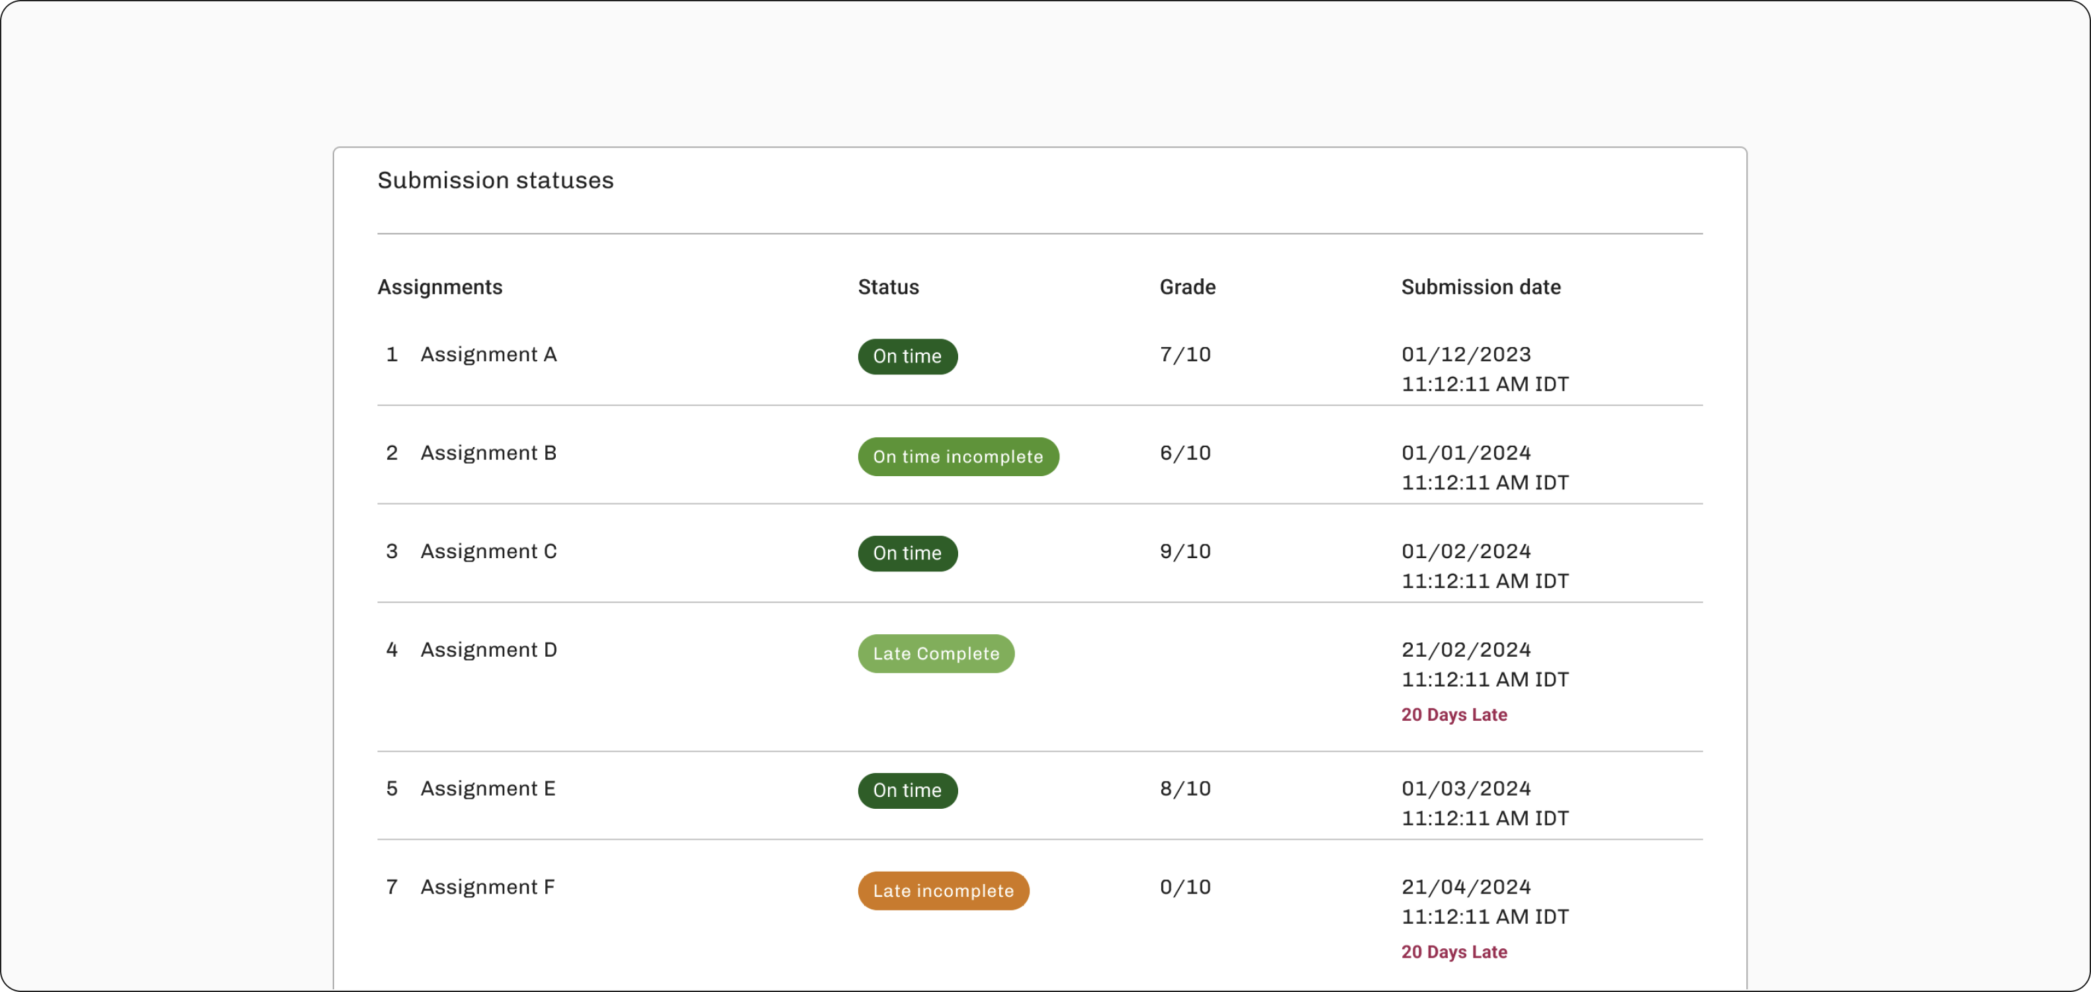This screenshot has height=992, width=2091.
Task: Click the On time badge for Assignment E
Action: click(x=907, y=790)
